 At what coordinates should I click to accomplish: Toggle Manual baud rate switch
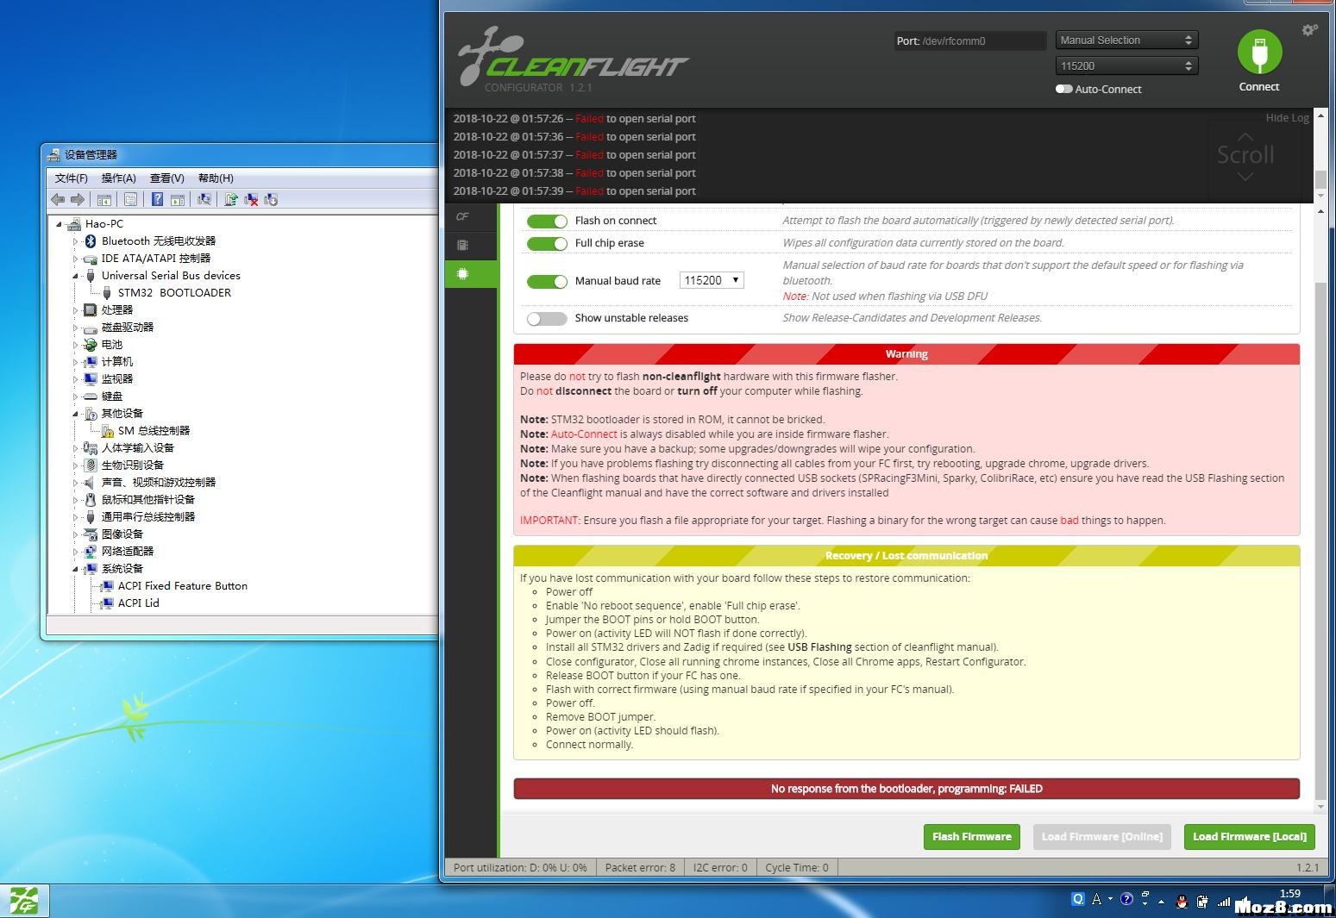(x=547, y=281)
